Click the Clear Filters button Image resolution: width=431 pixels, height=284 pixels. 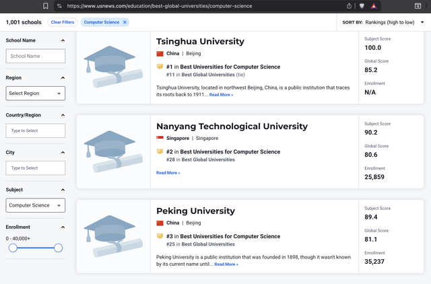coord(62,22)
